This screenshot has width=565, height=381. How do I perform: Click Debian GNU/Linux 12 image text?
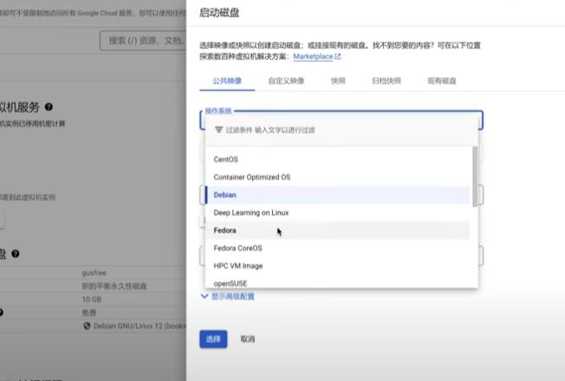pos(140,326)
